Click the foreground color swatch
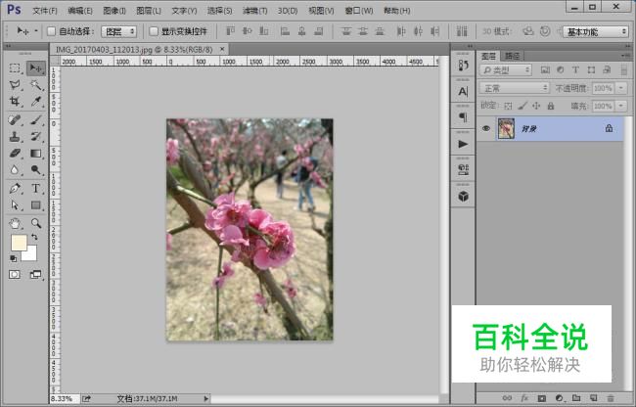Screen dimensions: 636x407 pos(19,243)
